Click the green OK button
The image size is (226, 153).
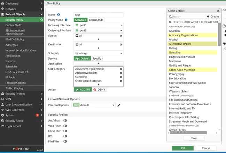click(x=182, y=148)
